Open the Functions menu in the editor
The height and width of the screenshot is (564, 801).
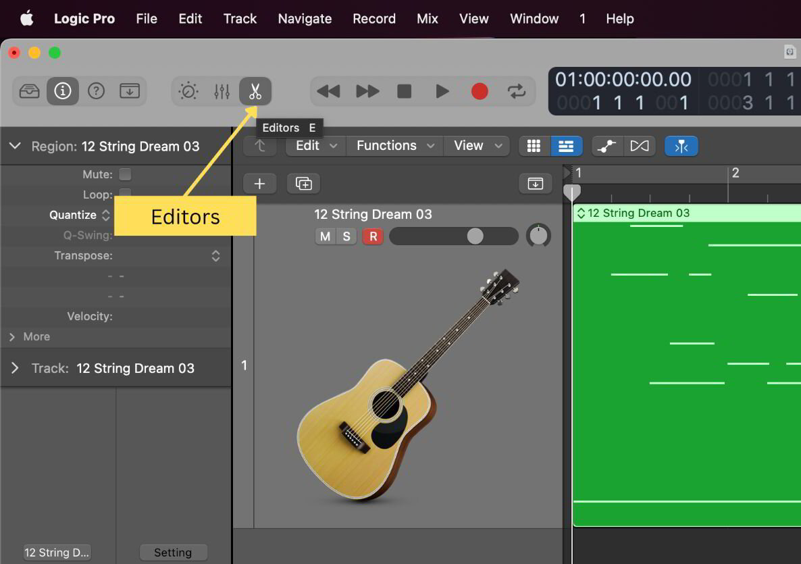(x=388, y=145)
